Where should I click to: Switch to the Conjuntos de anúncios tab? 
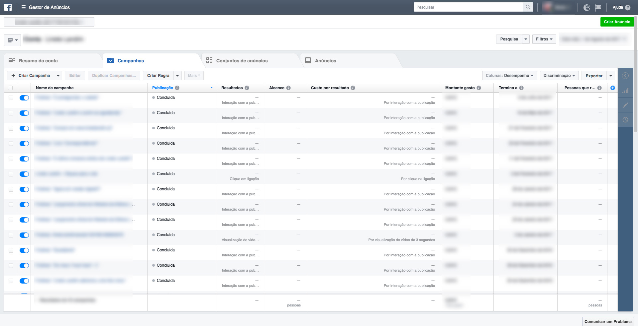[242, 61]
